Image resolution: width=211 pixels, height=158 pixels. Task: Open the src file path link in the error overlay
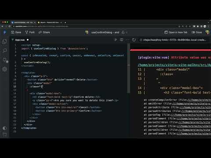174,65
